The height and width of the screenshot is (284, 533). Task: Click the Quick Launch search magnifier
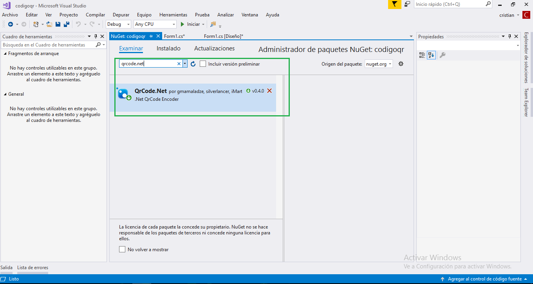pyautogui.click(x=488, y=4)
